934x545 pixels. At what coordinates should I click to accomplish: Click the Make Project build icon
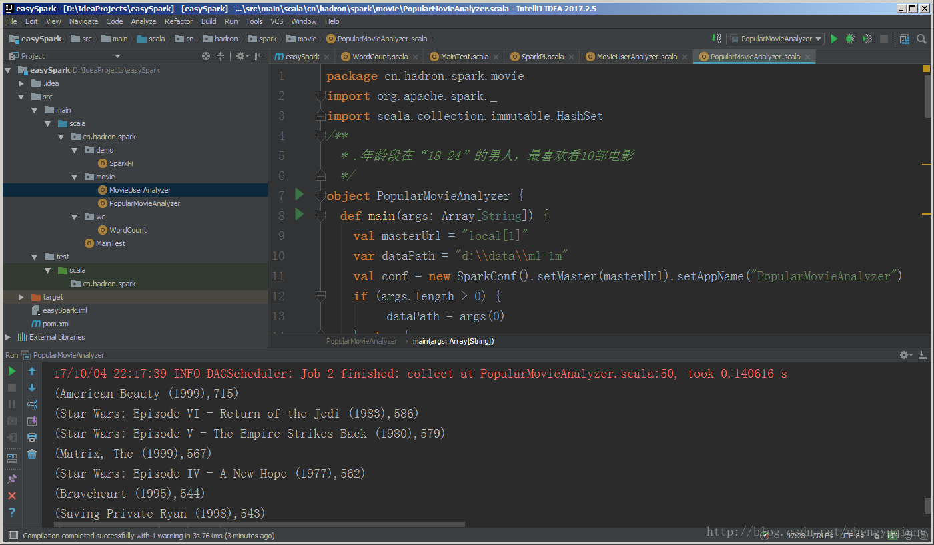click(717, 39)
